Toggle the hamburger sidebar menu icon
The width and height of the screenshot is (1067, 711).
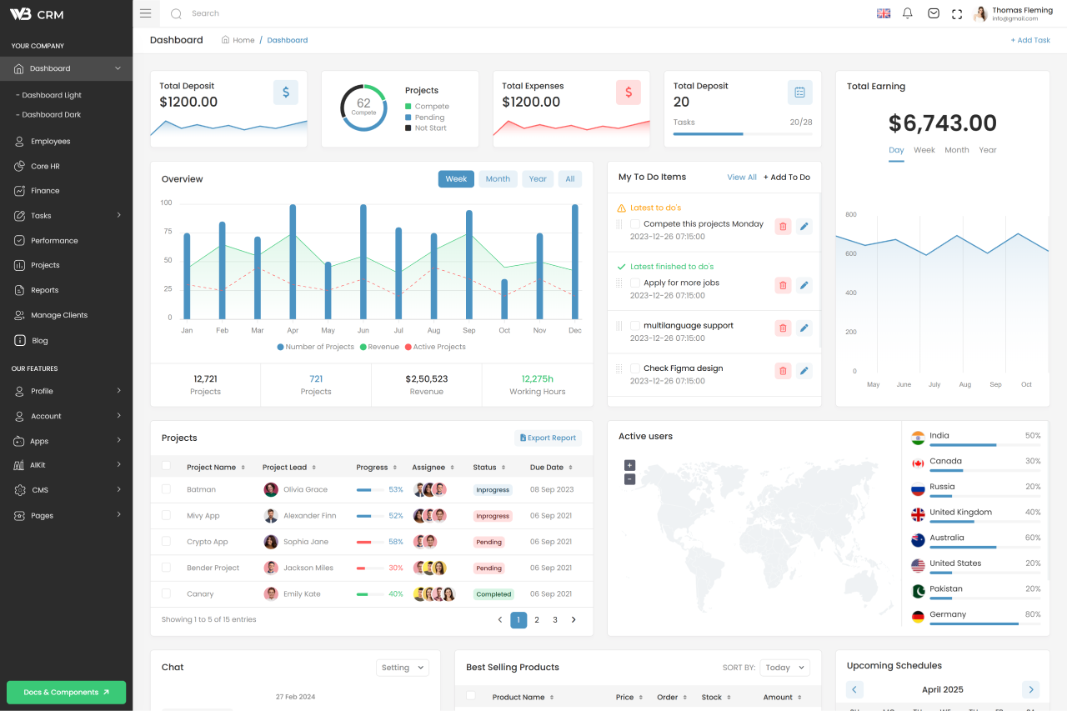[145, 13]
